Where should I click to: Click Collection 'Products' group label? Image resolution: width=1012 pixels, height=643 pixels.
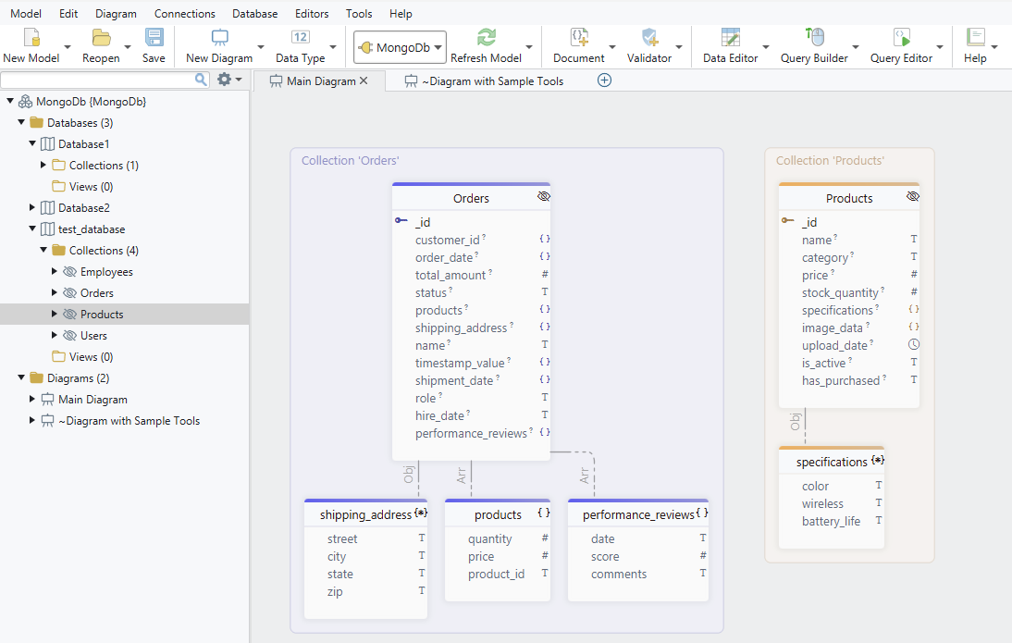[830, 161]
